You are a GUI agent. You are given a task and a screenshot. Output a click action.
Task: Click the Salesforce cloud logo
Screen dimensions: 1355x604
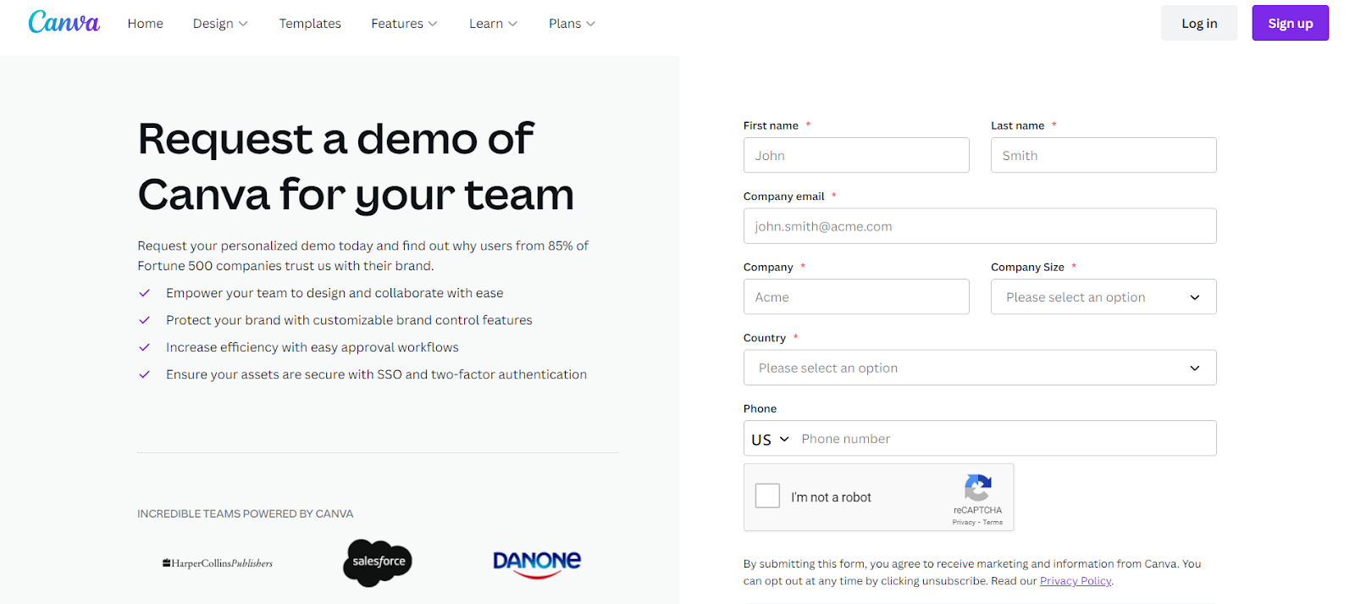click(x=378, y=562)
